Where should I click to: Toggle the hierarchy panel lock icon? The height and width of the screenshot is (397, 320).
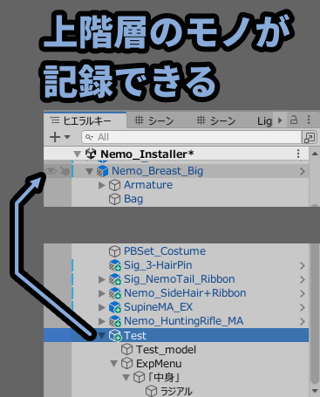pyautogui.click(x=294, y=120)
